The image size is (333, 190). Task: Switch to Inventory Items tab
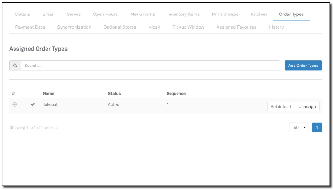183,15
